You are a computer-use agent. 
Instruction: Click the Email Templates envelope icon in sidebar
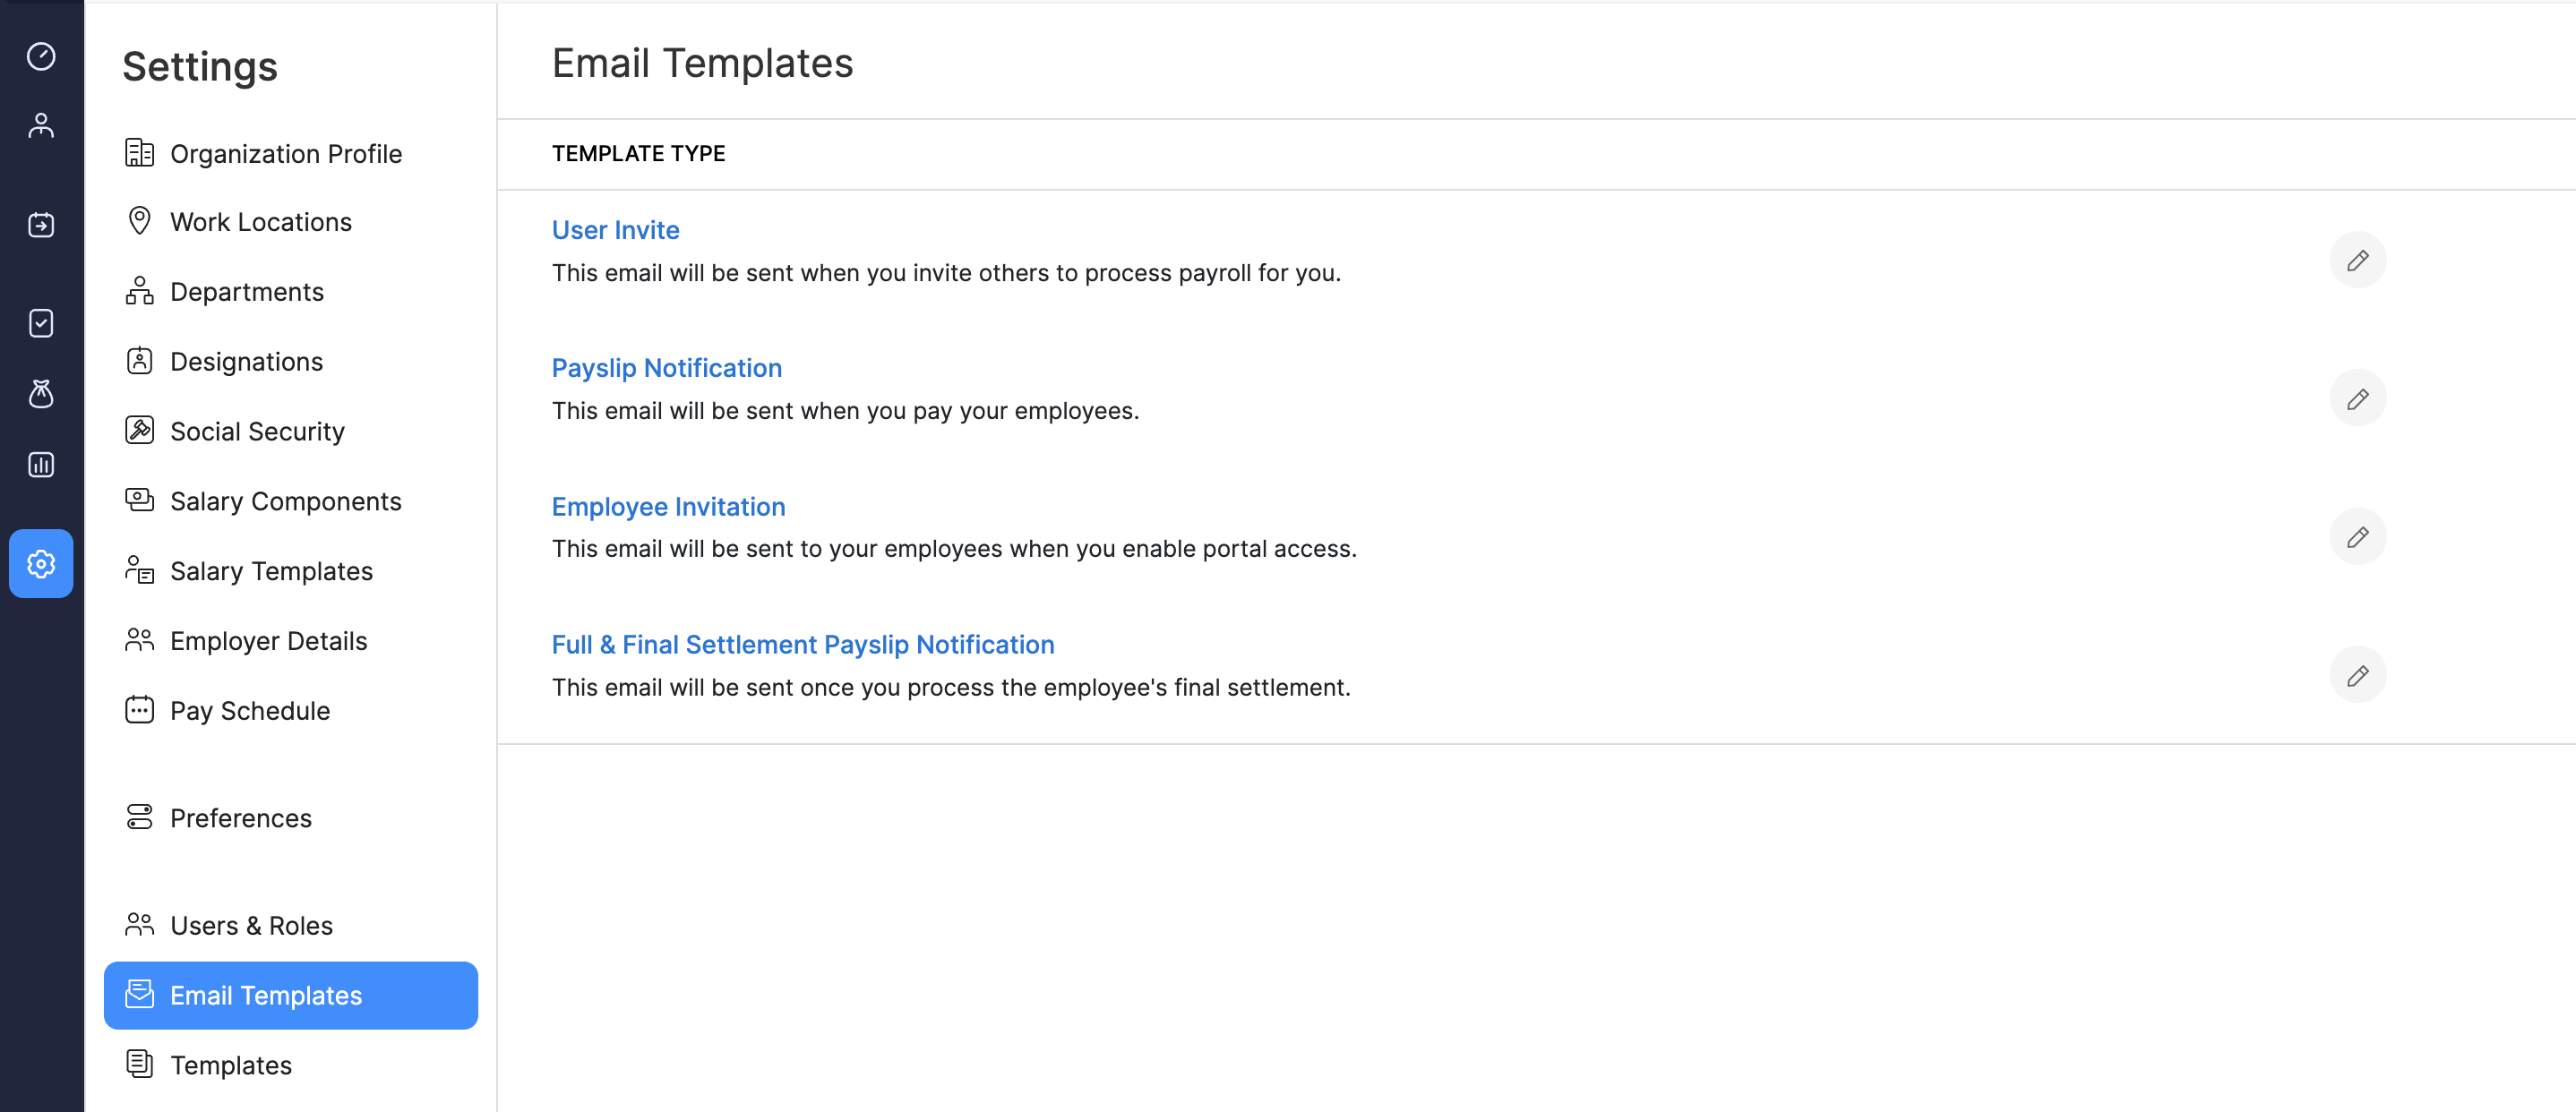pos(139,995)
